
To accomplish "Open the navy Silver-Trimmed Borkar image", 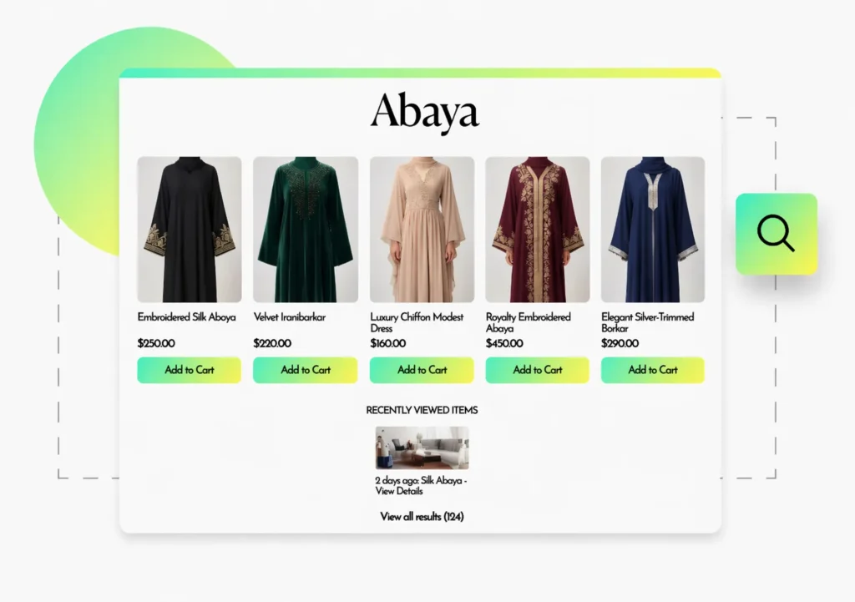I will point(653,230).
